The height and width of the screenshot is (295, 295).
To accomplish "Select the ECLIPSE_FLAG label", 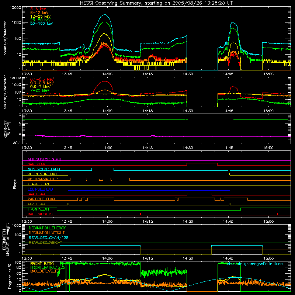I will click(40, 189).
